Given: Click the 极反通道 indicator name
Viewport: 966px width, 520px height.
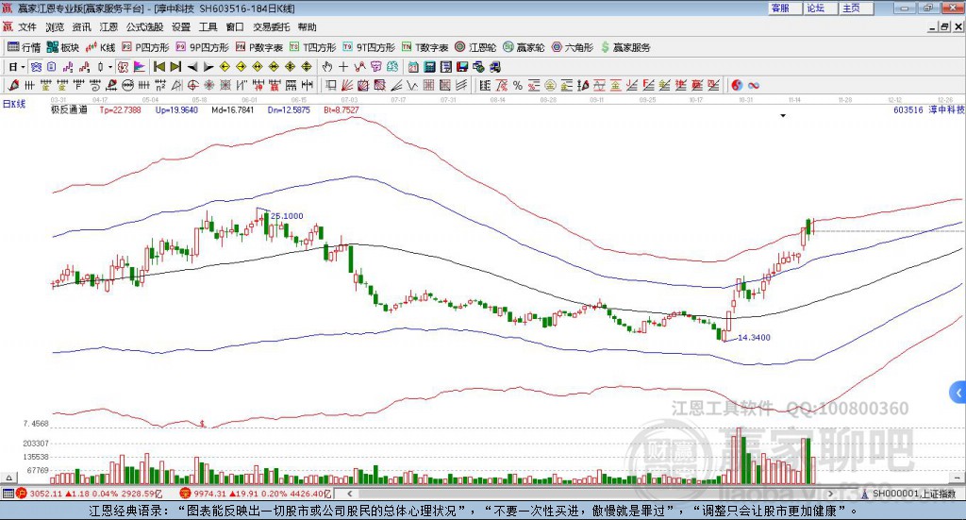Looking at the screenshot, I should (69, 109).
